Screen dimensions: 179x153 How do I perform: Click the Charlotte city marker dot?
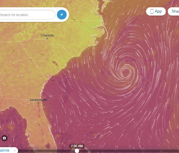coord(47,38)
